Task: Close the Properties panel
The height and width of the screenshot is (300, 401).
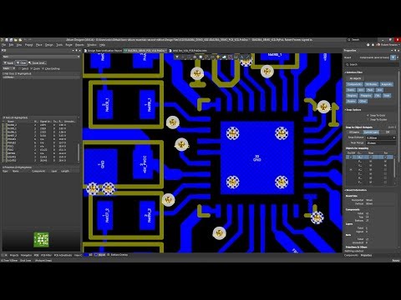Action: tap(398, 50)
